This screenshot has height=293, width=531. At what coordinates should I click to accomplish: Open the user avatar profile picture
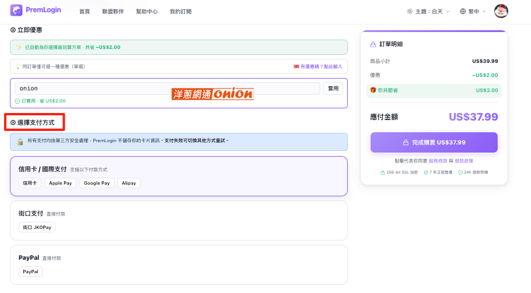coord(501,11)
